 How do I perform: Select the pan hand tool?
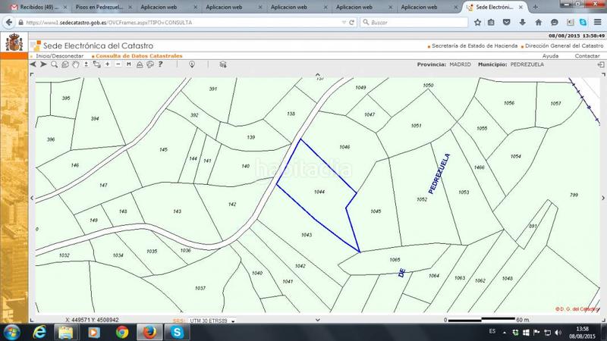[x=75, y=64]
